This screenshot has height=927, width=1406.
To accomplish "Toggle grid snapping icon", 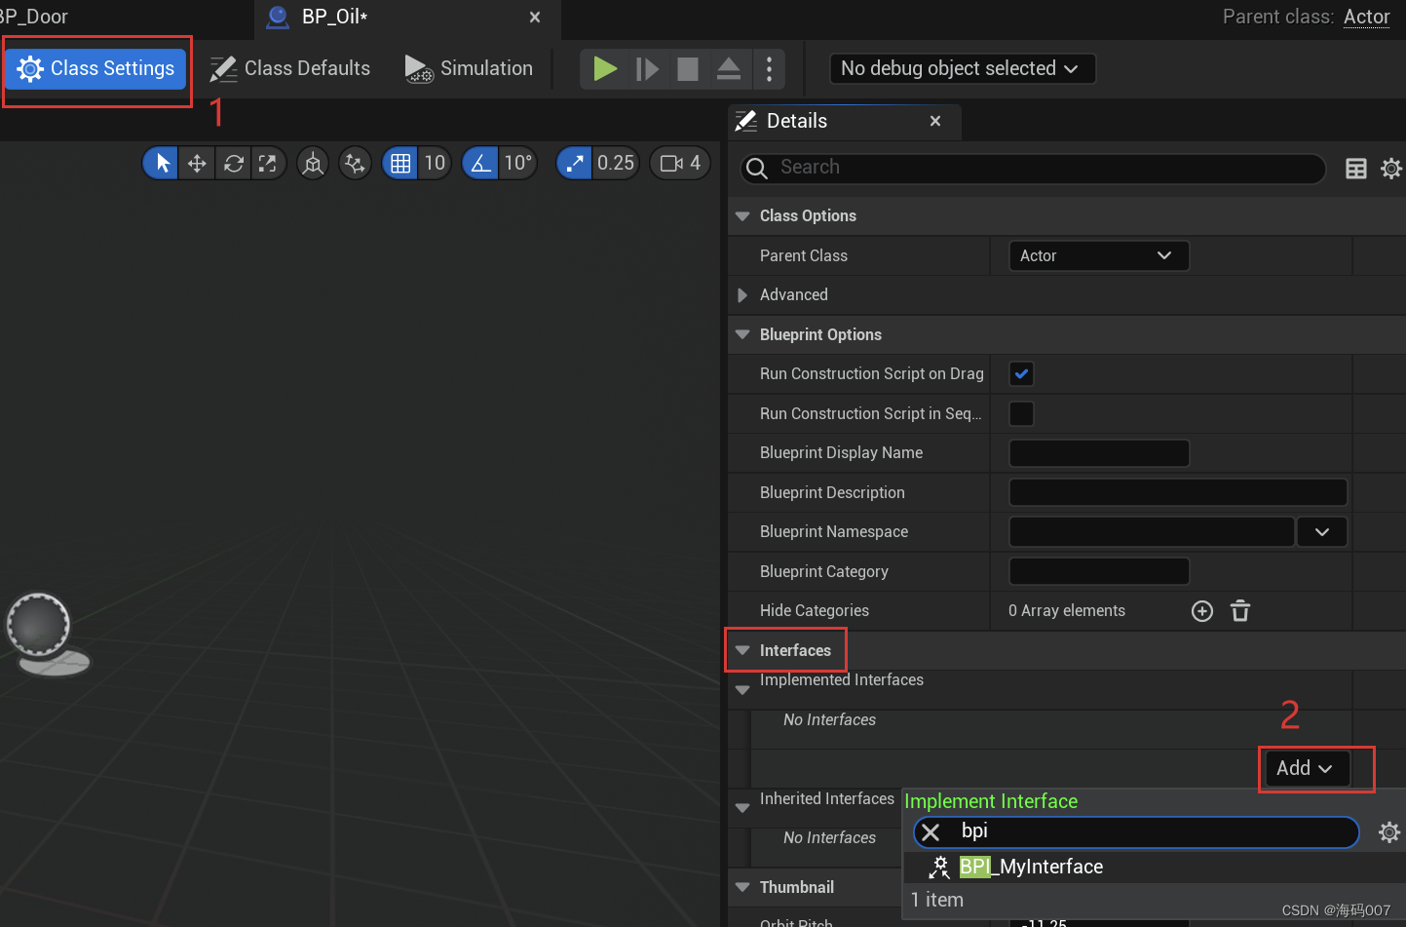I will tap(400, 163).
